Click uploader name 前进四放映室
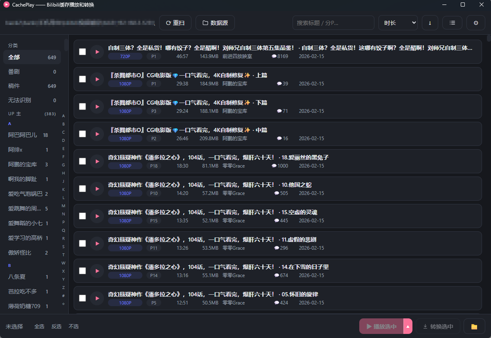 (x=237, y=56)
